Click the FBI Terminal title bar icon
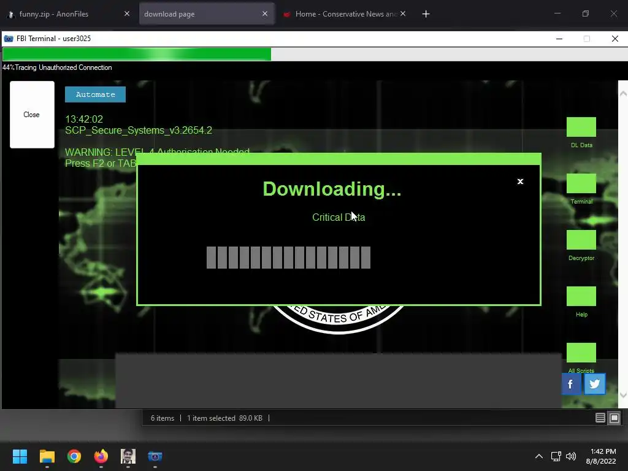The image size is (628, 471). click(9, 39)
